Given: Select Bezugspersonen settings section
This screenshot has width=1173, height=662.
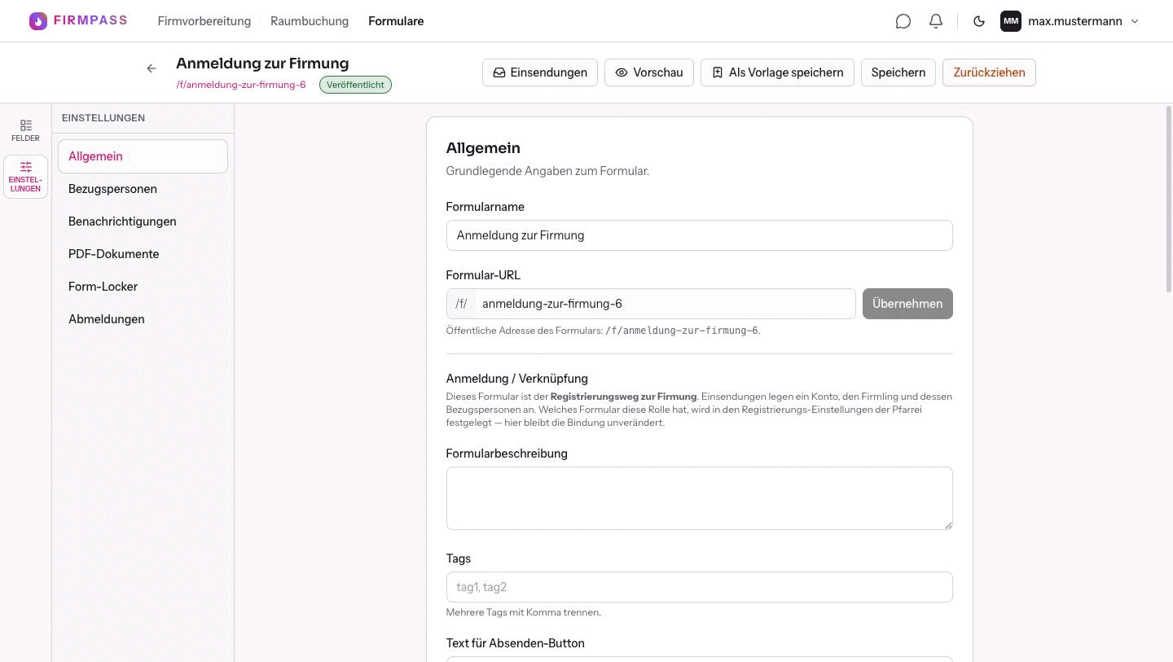Looking at the screenshot, I should (143, 189).
